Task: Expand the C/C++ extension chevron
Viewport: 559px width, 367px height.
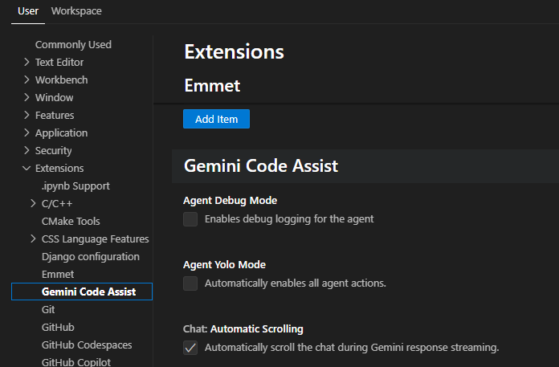Action: point(33,203)
